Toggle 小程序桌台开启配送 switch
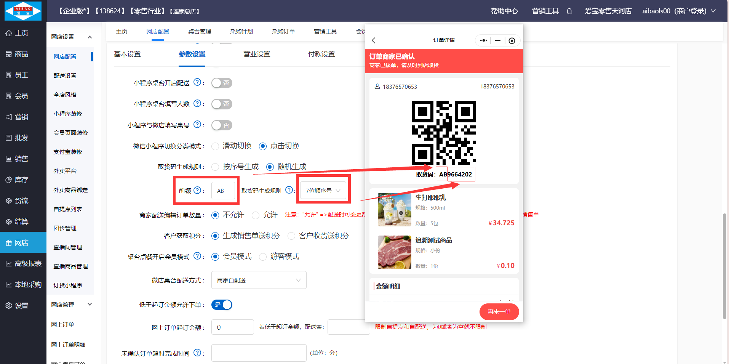This screenshot has height=364, width=729. (222, 83)
